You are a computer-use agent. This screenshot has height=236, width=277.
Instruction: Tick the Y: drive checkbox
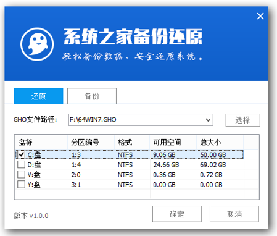tap(21, 184)
